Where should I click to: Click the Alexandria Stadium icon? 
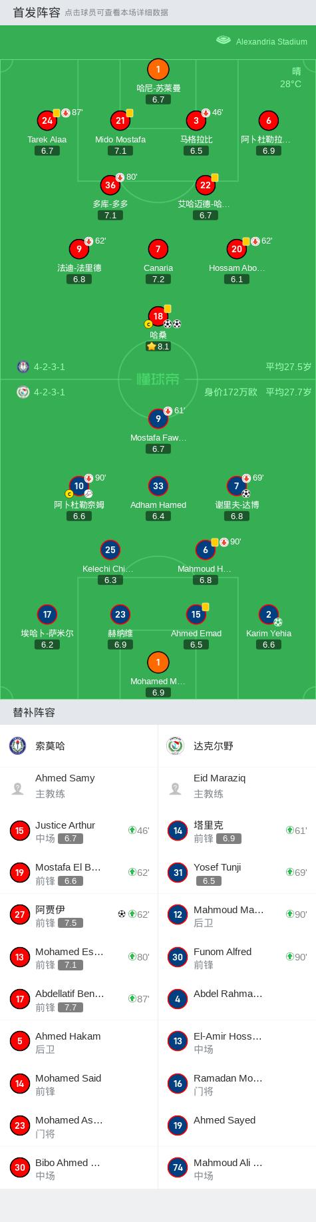point(224,41)
